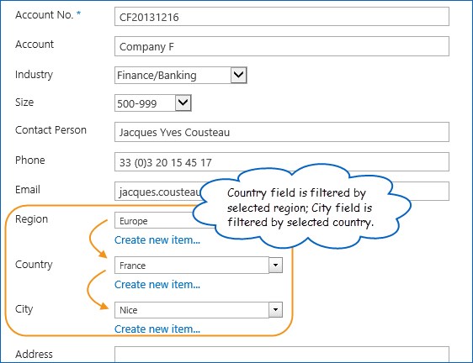Click the Country field showing France

click(192, 266)
